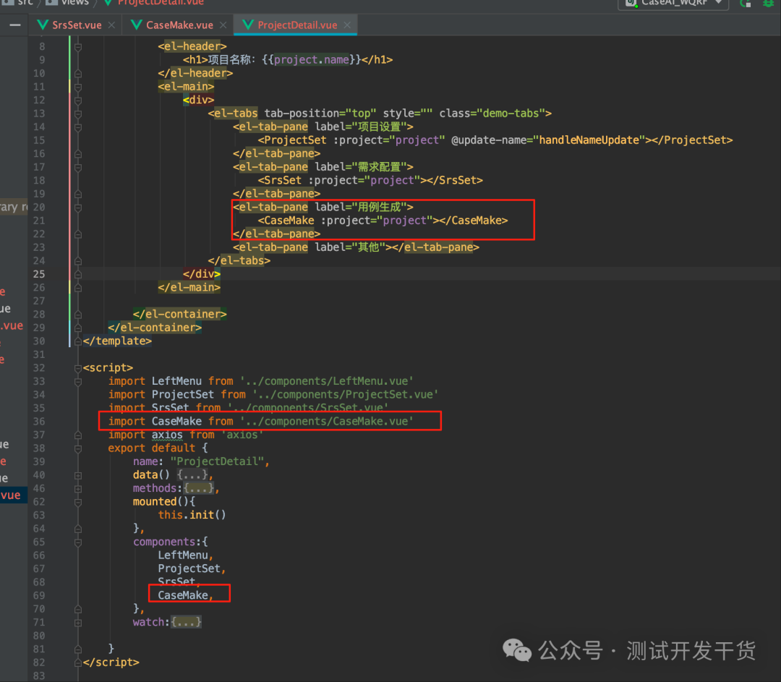This screenshot has width=781, height=682.
Task: Collapse the script tag at line 32
Action: [x=77, y=367]
